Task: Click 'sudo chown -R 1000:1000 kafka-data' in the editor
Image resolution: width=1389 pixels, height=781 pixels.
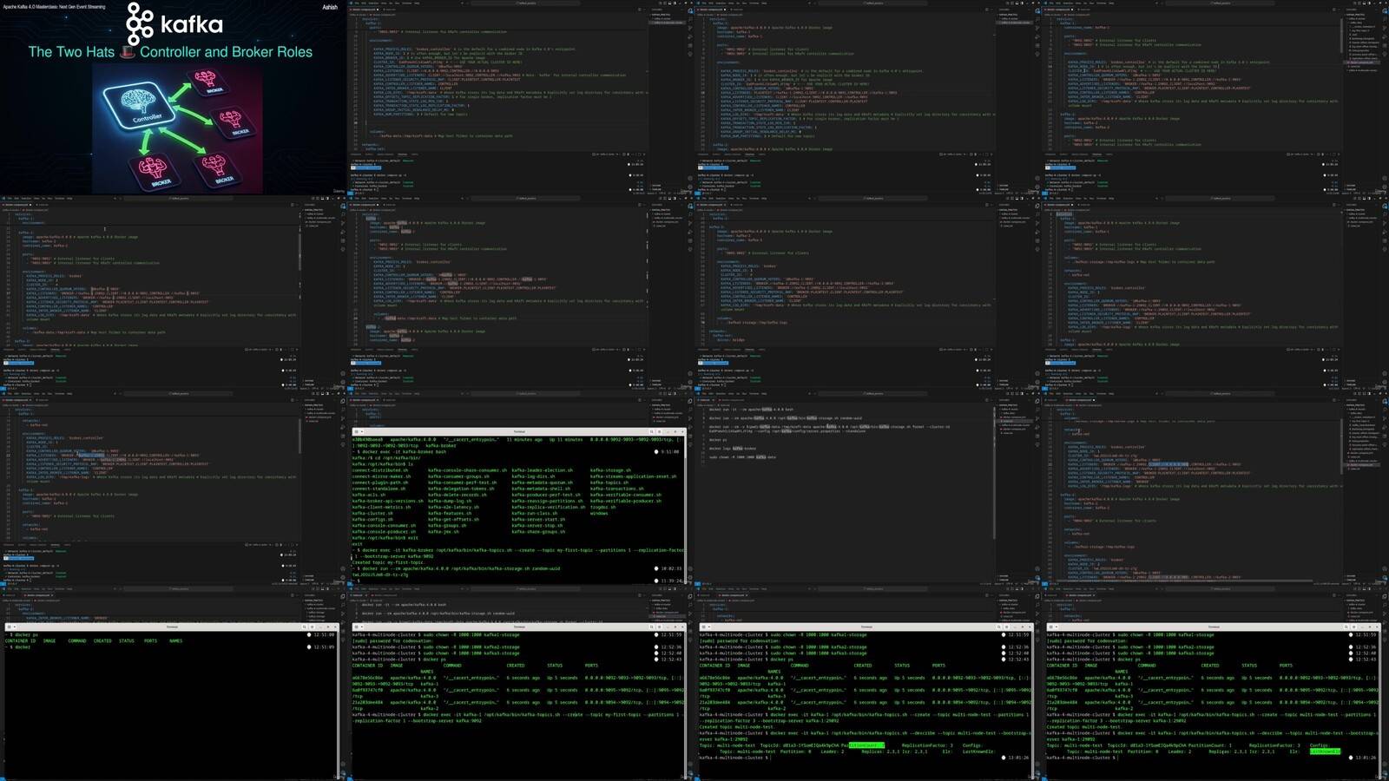Action: tap(743, 456)
